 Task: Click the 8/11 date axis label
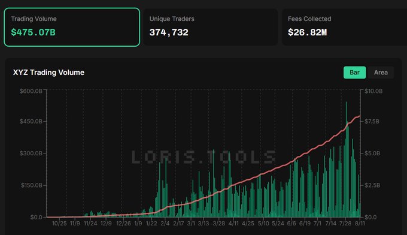pyautogui.click(x=360, y=224)
